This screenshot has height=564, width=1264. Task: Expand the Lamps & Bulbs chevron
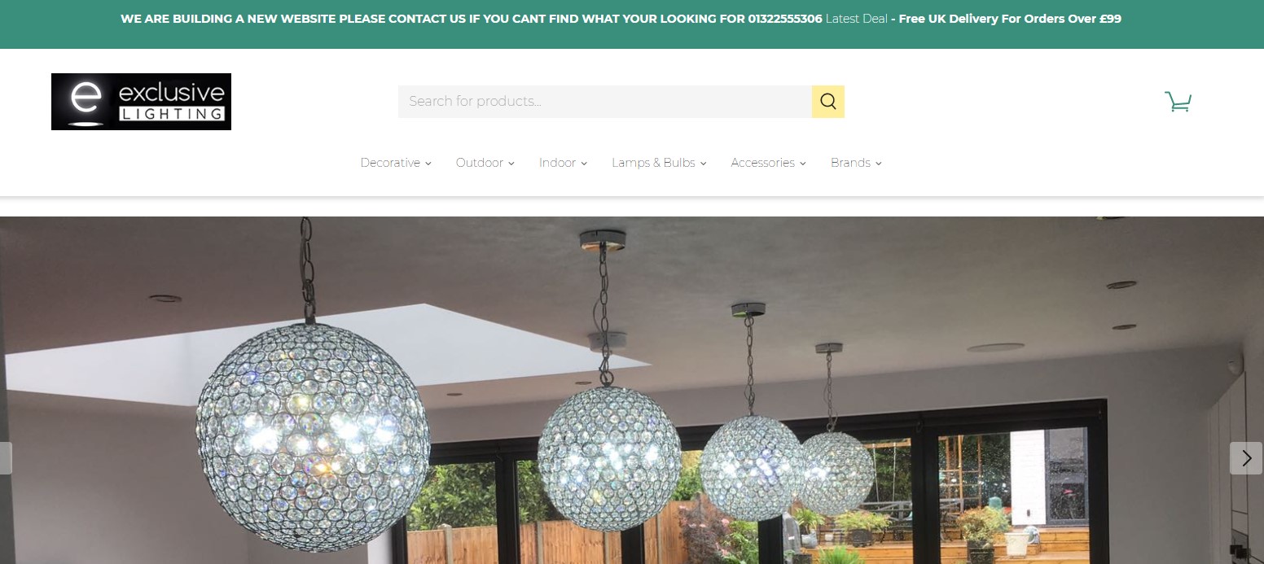point(703,164)
